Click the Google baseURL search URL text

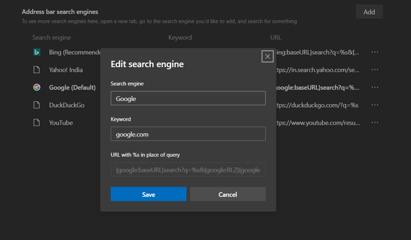click(318, 87)
